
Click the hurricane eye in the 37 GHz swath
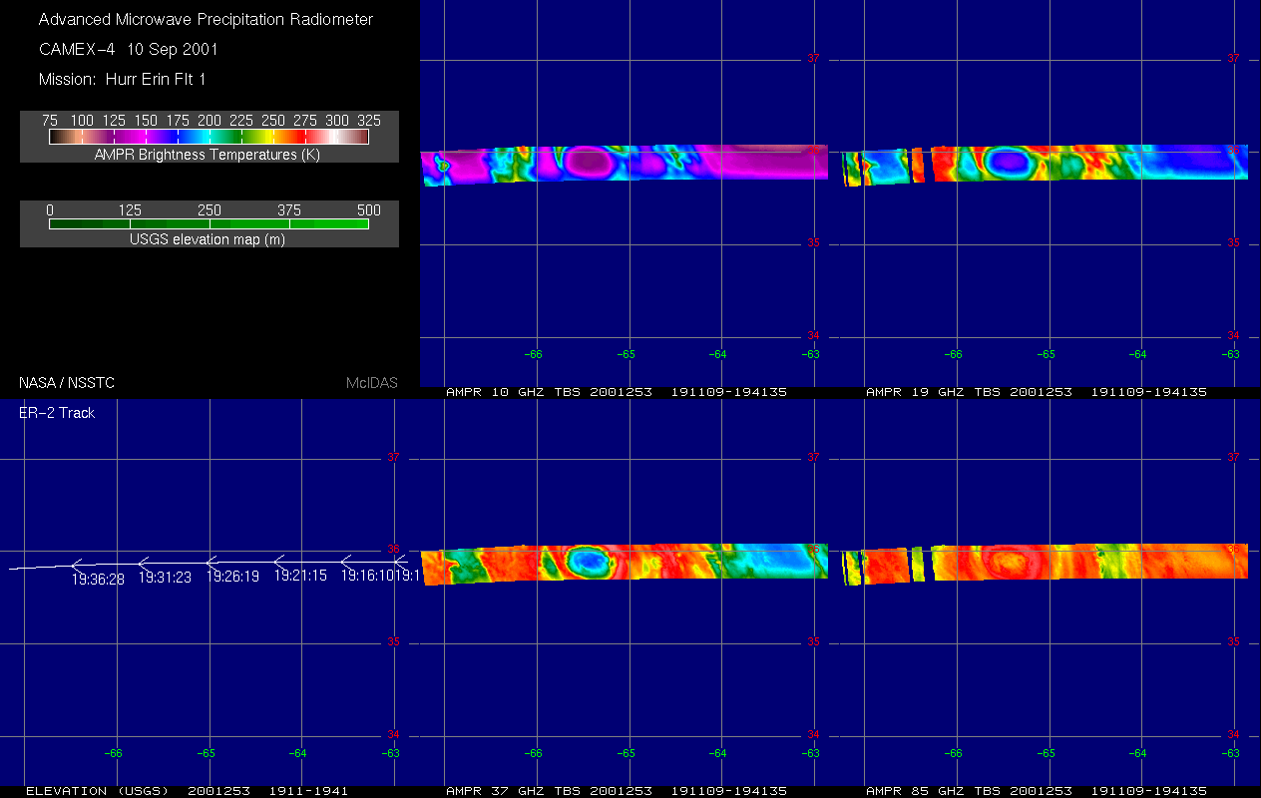pos(590,562)
